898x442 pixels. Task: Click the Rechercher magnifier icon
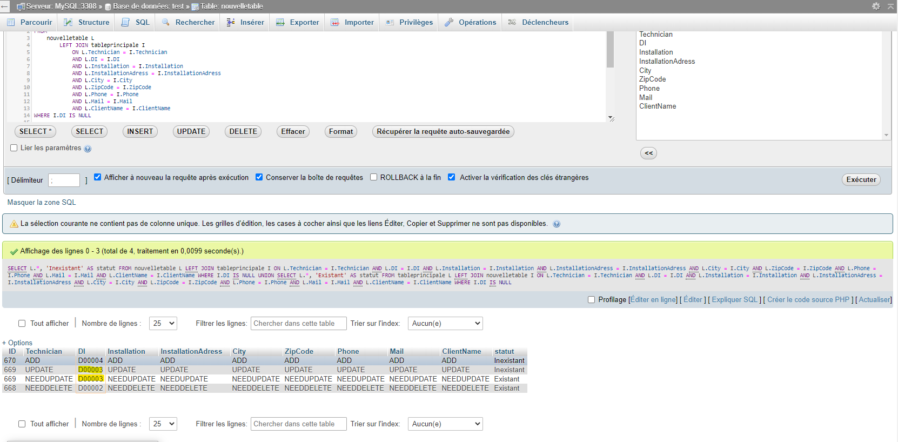(166, 22)
